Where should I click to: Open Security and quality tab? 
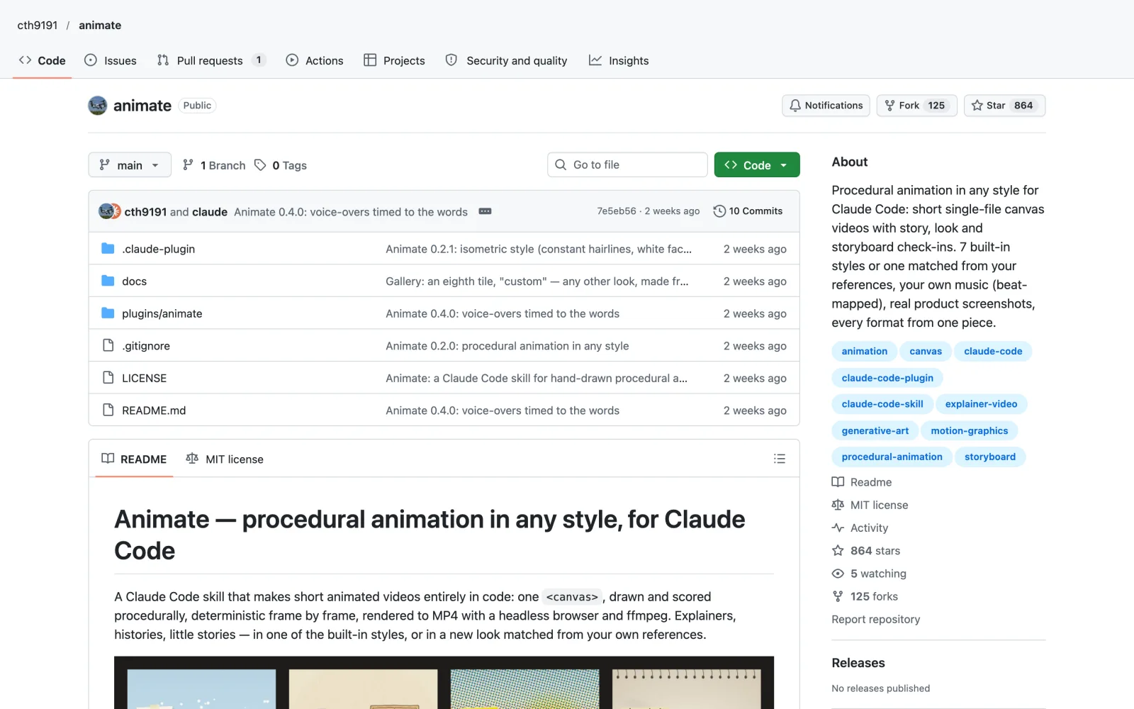(506, 60)
